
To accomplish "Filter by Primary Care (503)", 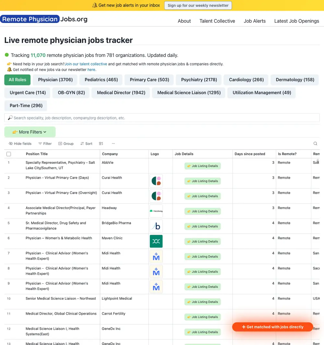I will click(x=149, y=80).
